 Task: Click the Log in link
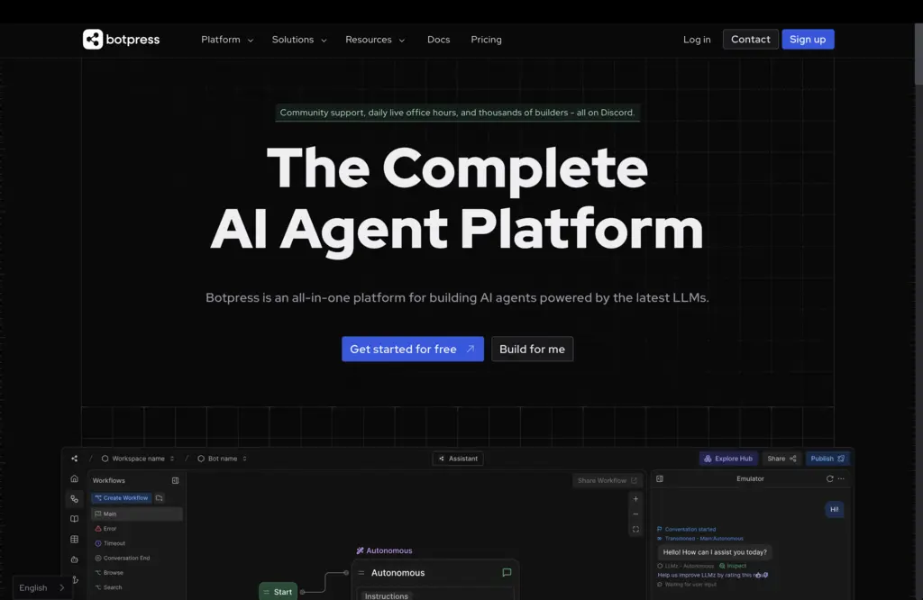click(697, 40)
